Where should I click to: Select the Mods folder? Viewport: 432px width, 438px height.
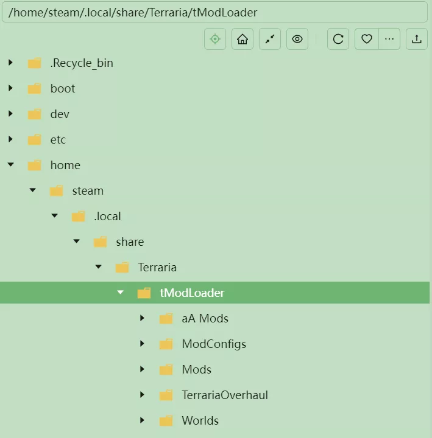pyautogui.click(x=196, y=369)
